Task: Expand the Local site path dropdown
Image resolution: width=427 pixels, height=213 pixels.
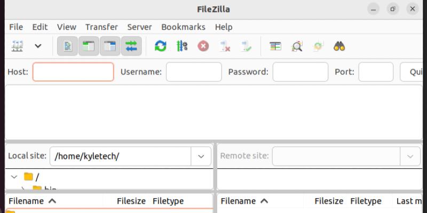Action: (x=201, y=156)
